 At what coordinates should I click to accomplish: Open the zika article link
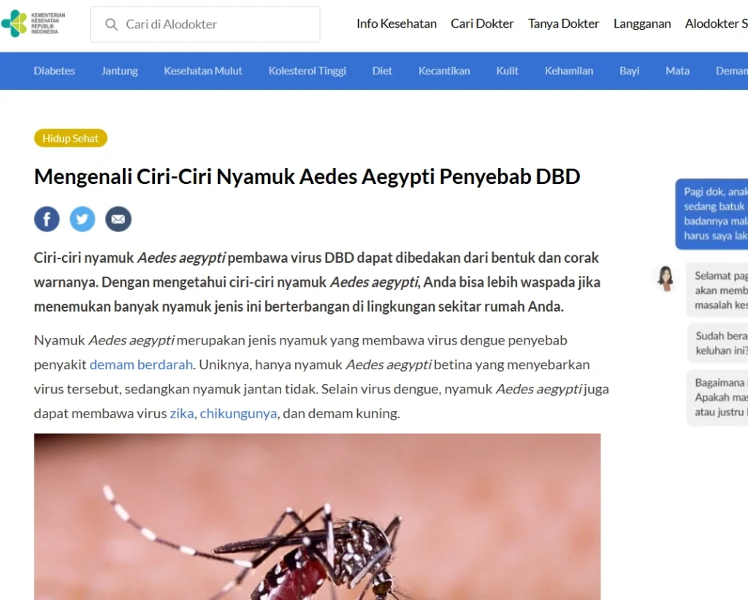182,413
